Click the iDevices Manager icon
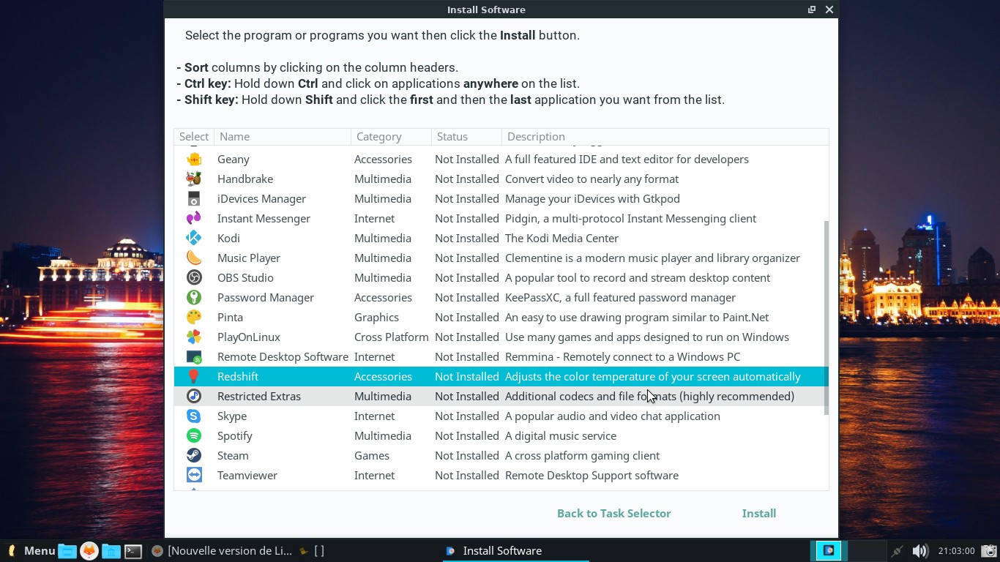 [194, 199]
